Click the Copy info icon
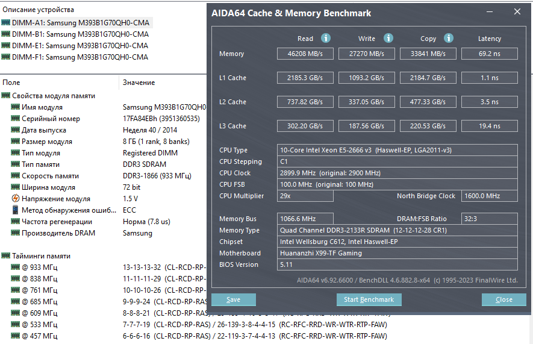 point(448,38)
